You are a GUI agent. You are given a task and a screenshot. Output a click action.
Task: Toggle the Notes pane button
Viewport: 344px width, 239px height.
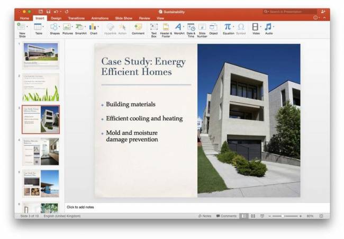coord(205,216)
